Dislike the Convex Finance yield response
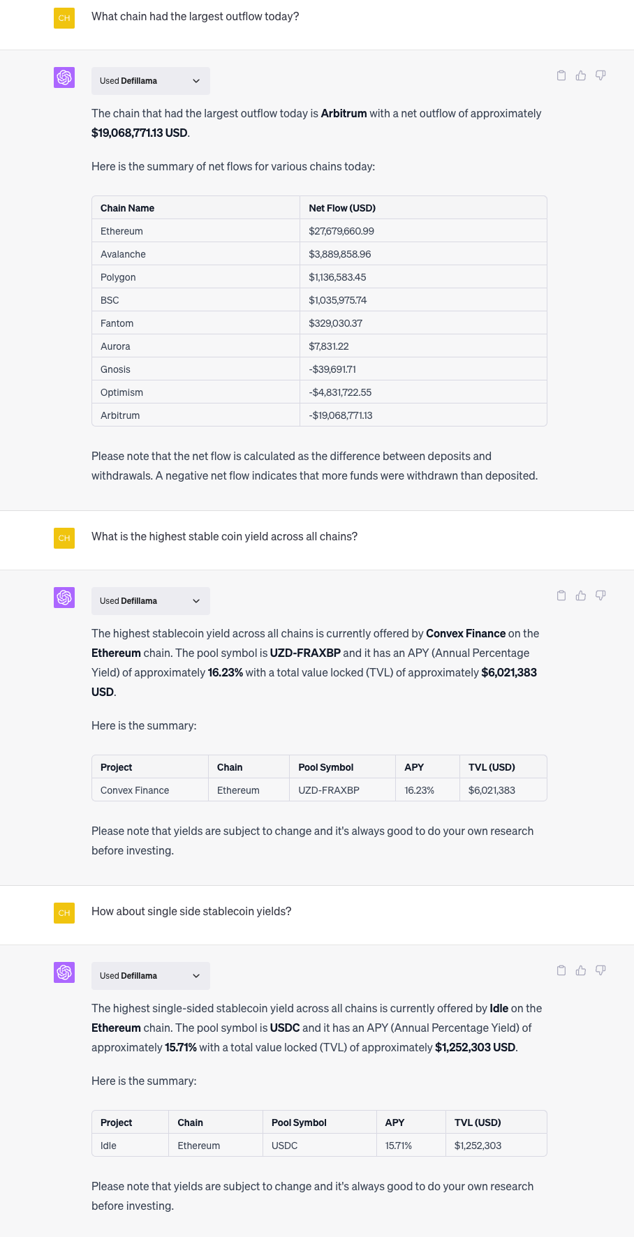634x1237 pixels. coord(600,595)
